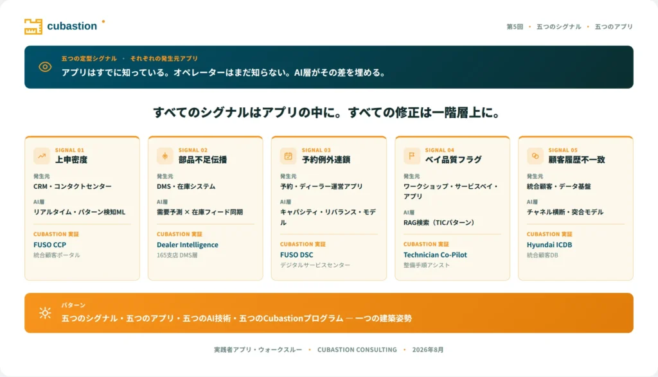658x377 pixels.
Task: Click the 整備手順アシスト caption
Action: 427,265
